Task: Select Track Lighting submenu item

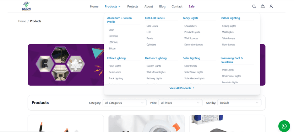Action: click(x=116, y=79)
